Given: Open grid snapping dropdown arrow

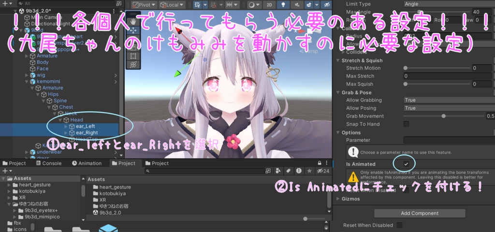Looking at the screenshot, I should [205, 5].
